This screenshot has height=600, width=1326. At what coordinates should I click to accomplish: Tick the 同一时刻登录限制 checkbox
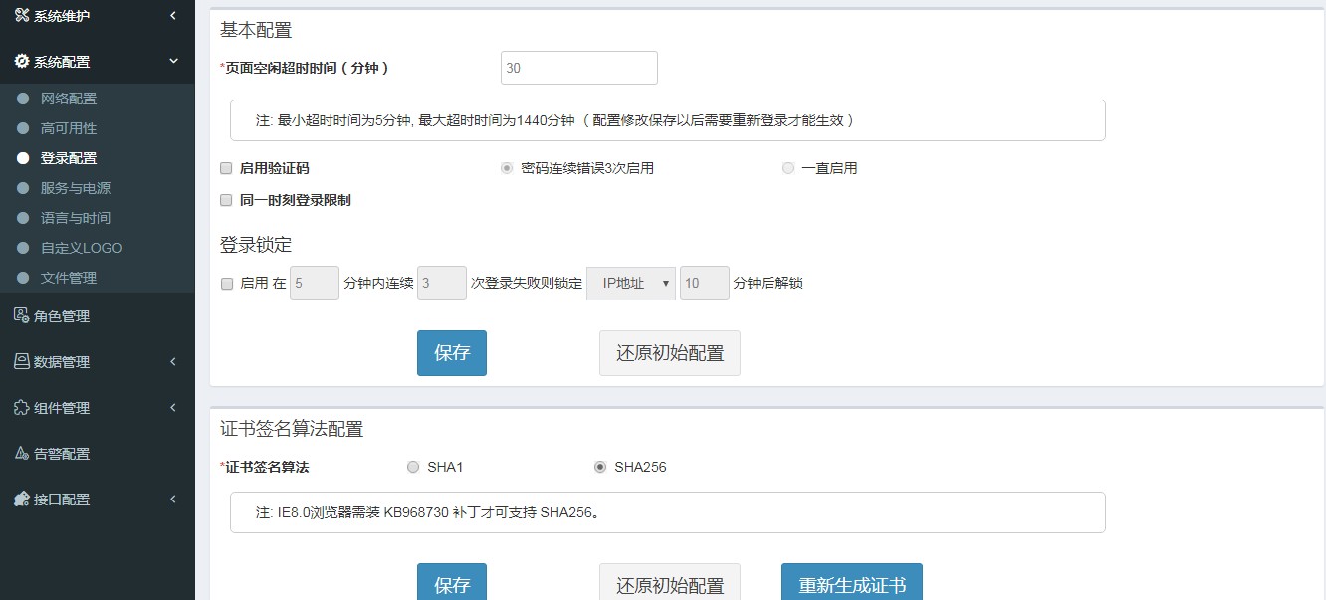226,200
